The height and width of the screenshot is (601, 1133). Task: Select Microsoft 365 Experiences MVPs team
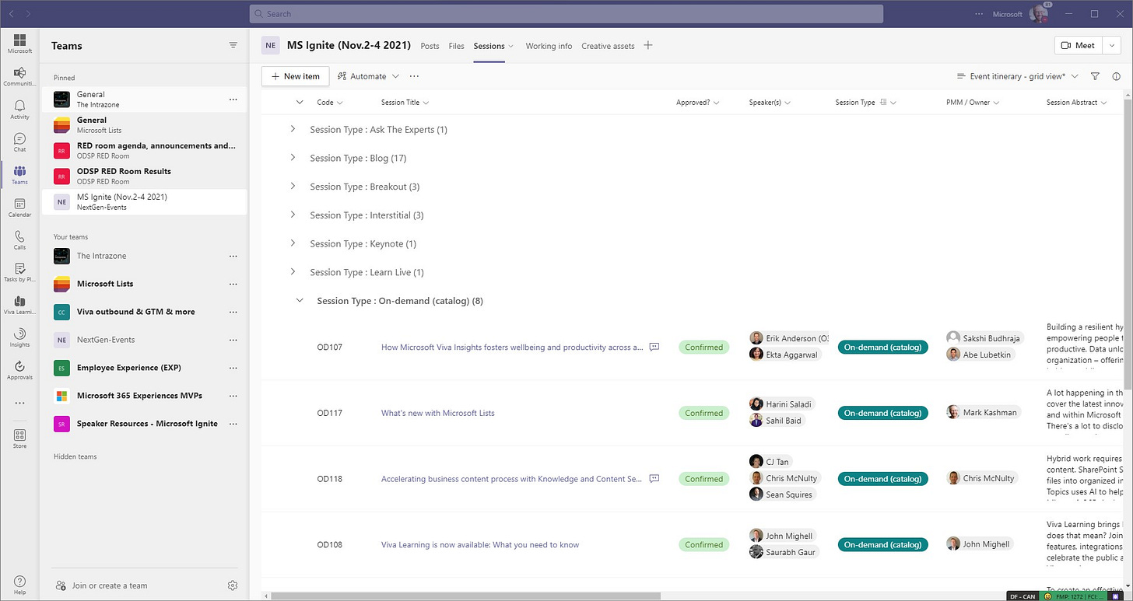pos(144,396)
